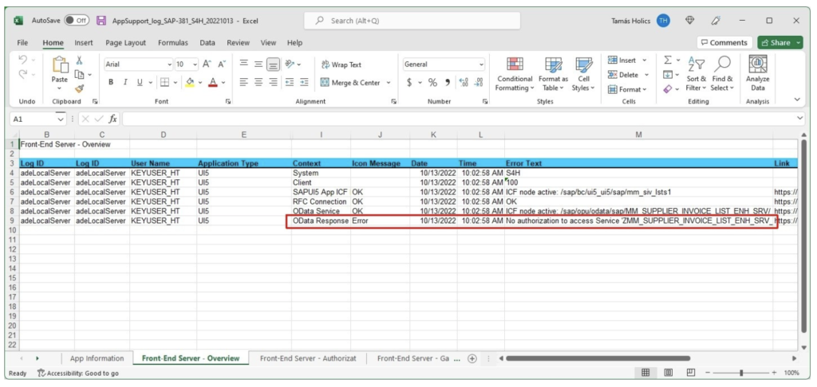The height and width of the screenshot is (387, 817).
Task: Click the Copy icon in Clipboard group
Action: click(80, 74)
